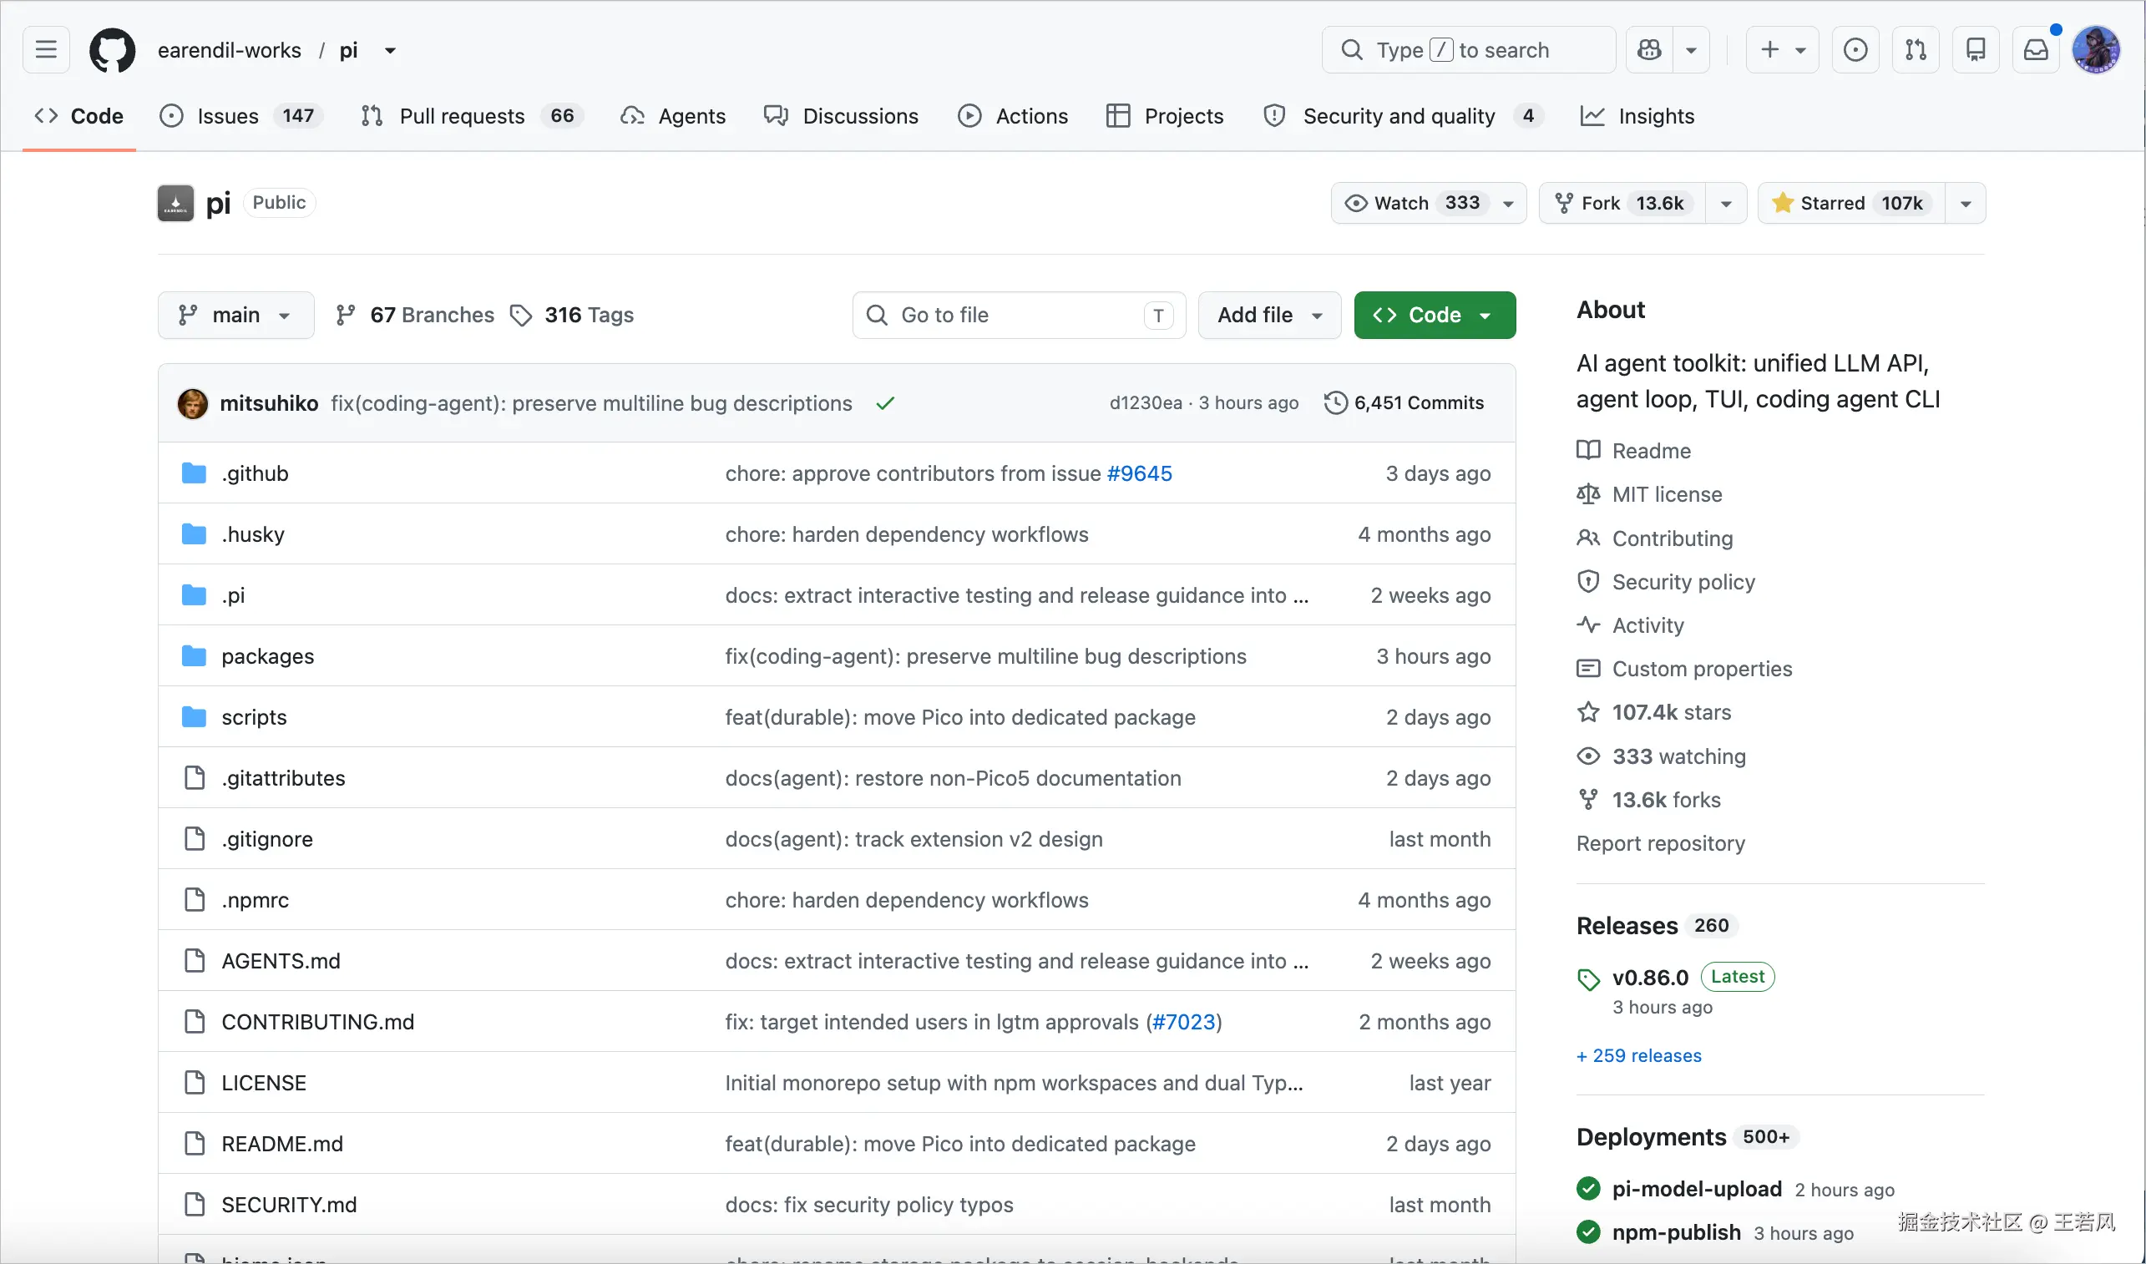This screenshot has height=1264, width=2146.
Task: Open the .husky folder
Action: pos(253,534)
